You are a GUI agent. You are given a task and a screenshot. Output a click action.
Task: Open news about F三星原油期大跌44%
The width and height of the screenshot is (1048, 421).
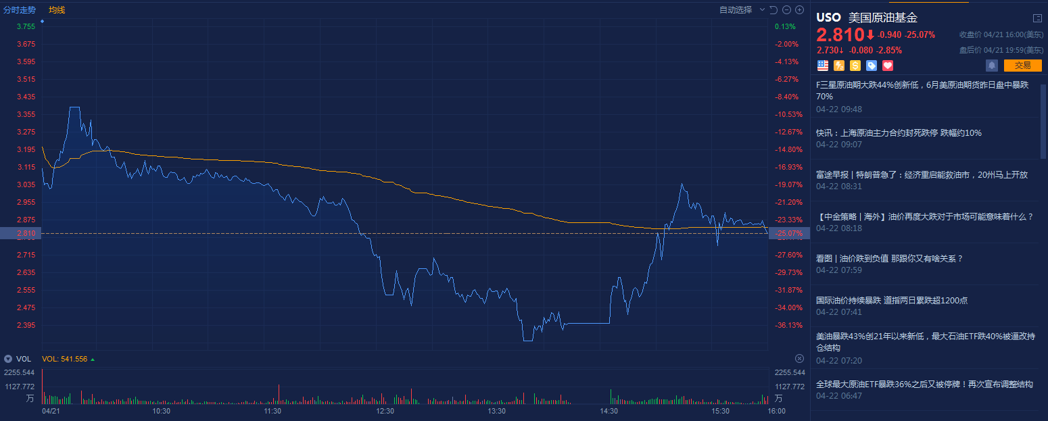coord(922,91)
